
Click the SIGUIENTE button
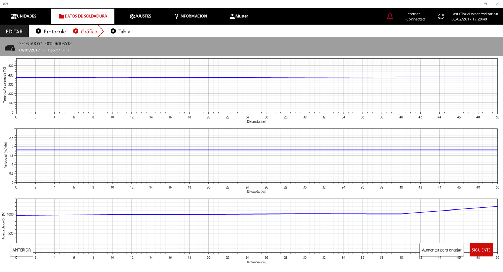(x=481, y=250)
